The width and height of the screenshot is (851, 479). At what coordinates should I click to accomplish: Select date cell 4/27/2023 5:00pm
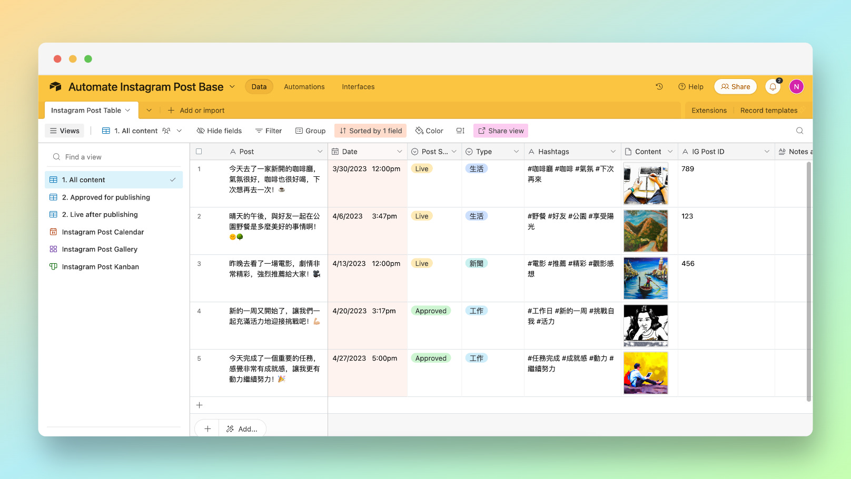367,373
